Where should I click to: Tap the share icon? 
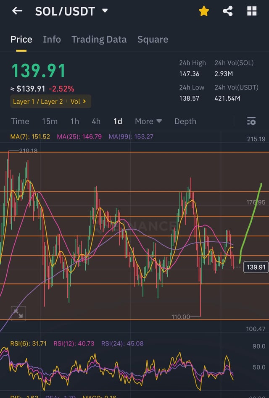pyautogui.click(x=228, y=11)
